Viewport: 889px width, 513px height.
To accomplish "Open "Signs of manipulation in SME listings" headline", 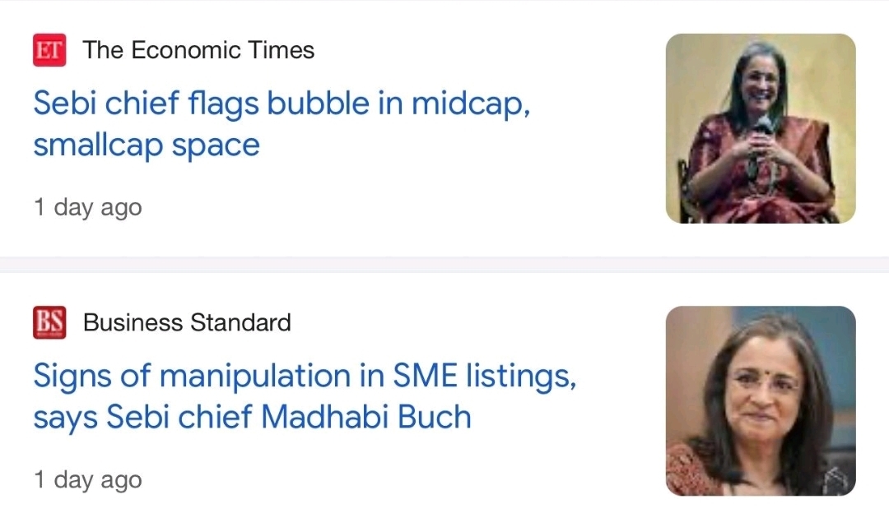I will (303, 377).
